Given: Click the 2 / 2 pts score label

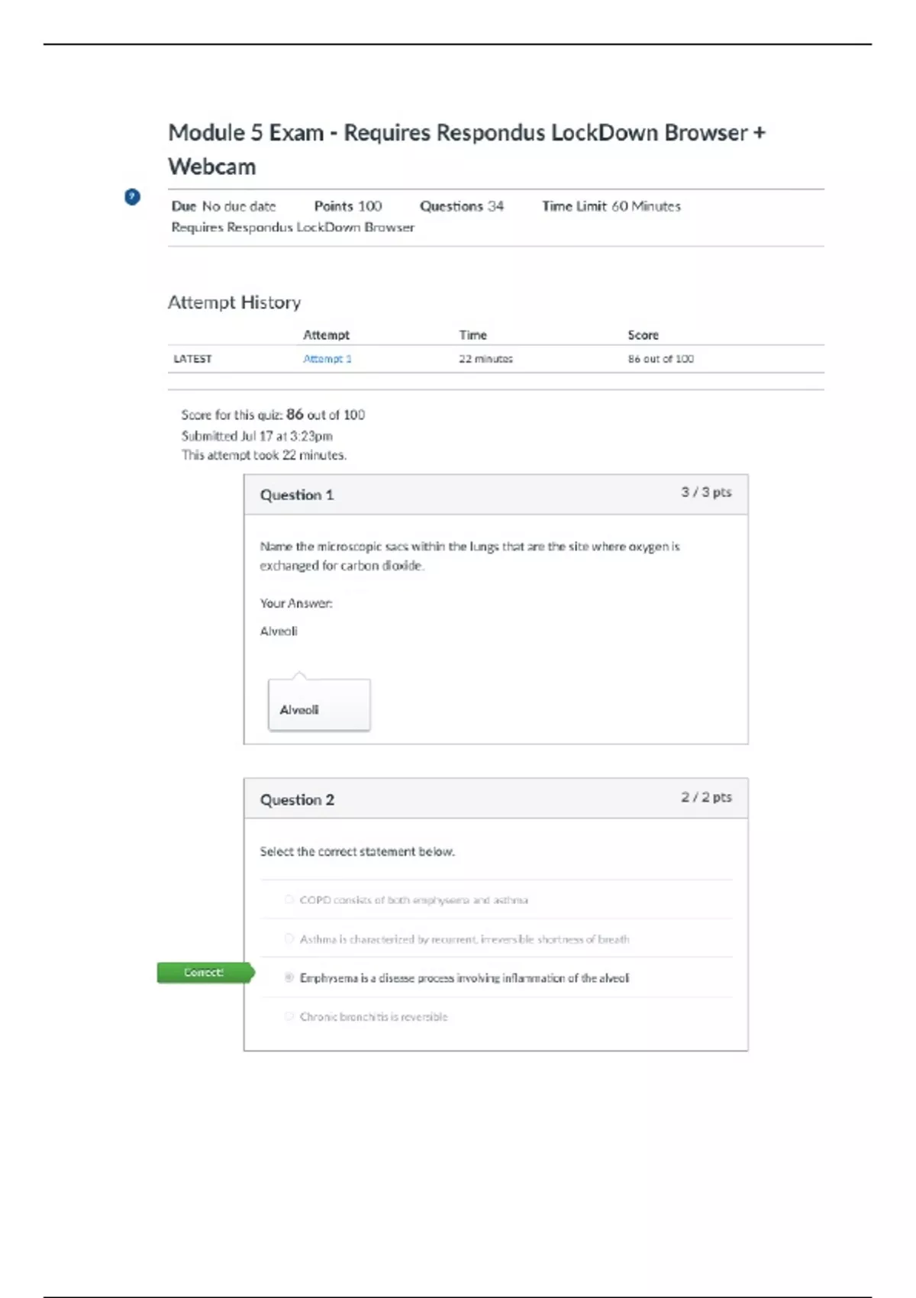Looking at the screenshot, I should pyautogui.click(x=706, y=797).
